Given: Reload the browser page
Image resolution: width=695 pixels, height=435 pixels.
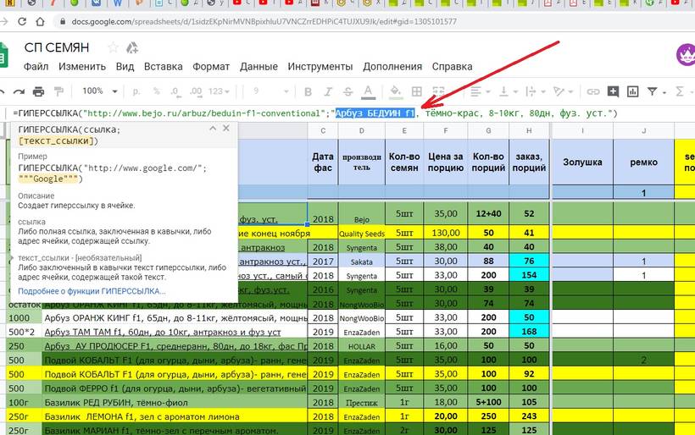Looking at the screenshot, I should (22, 21).
